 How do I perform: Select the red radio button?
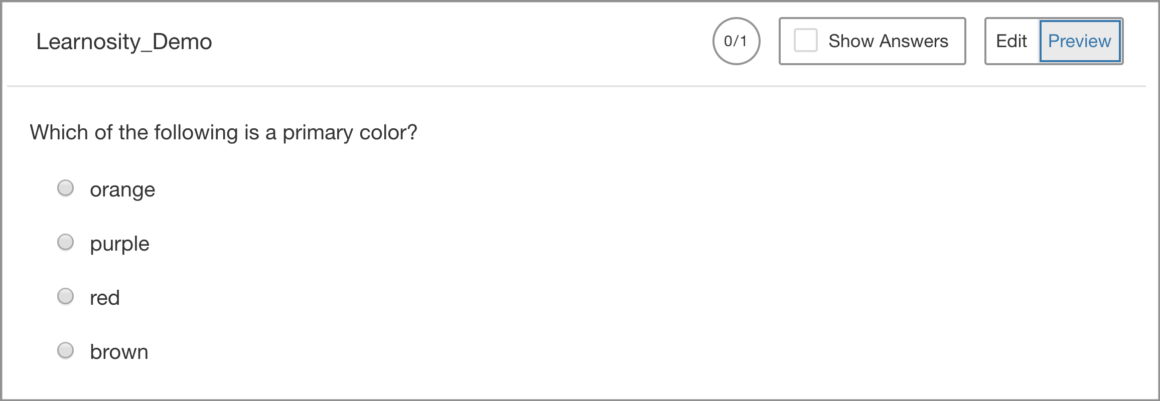[x=66, y=296]
